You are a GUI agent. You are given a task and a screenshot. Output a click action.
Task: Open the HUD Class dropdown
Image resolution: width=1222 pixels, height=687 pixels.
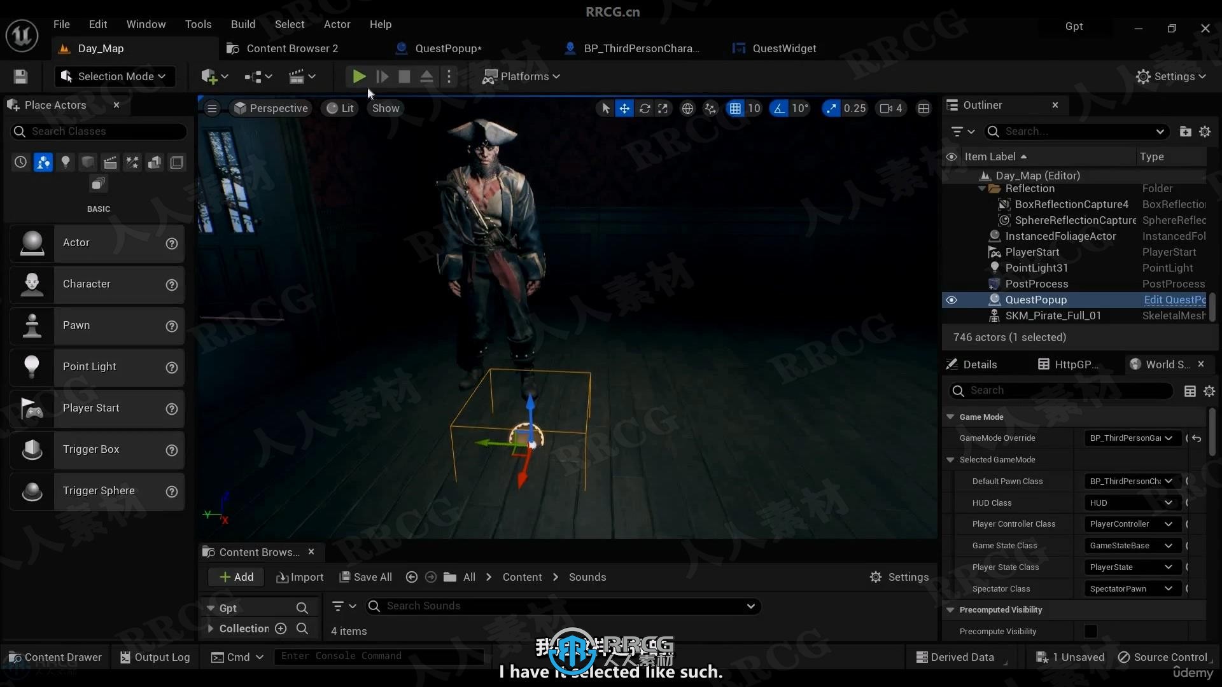click(x=1132, y=503)
